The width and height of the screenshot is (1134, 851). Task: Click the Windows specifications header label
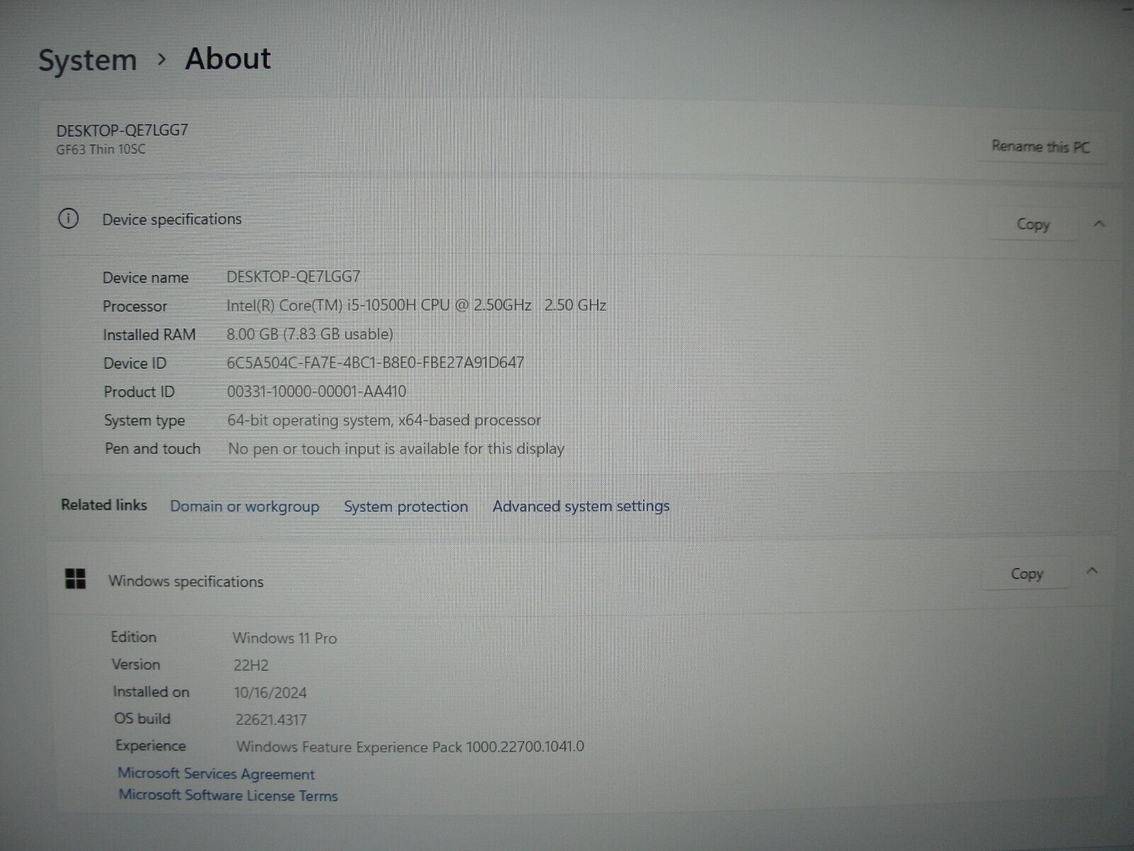(186, 582)
